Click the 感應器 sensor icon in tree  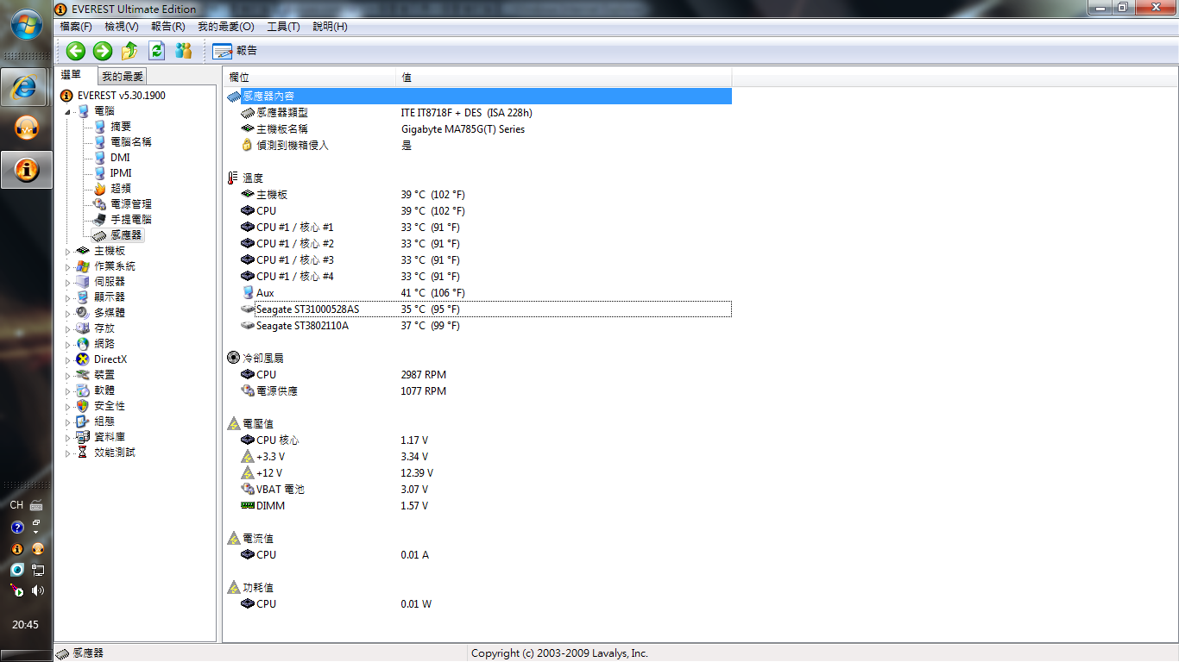tap(99, 235)
